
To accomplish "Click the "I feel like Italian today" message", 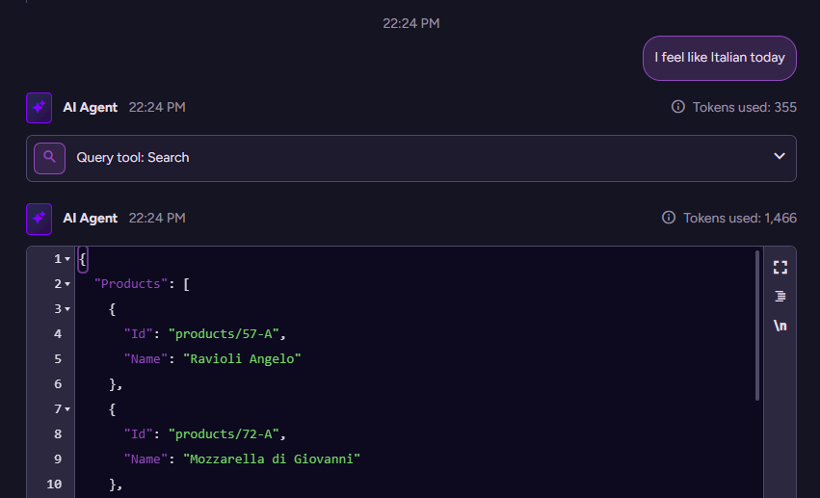I will [719, 58].
